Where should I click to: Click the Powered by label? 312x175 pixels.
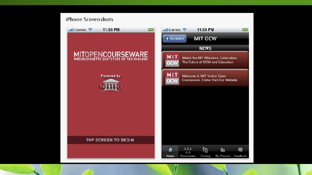(x=110, y=76)
